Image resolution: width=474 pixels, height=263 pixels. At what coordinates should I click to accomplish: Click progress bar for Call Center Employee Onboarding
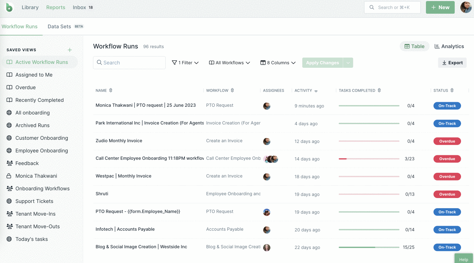pyautogui.click(x=369, y=159)
